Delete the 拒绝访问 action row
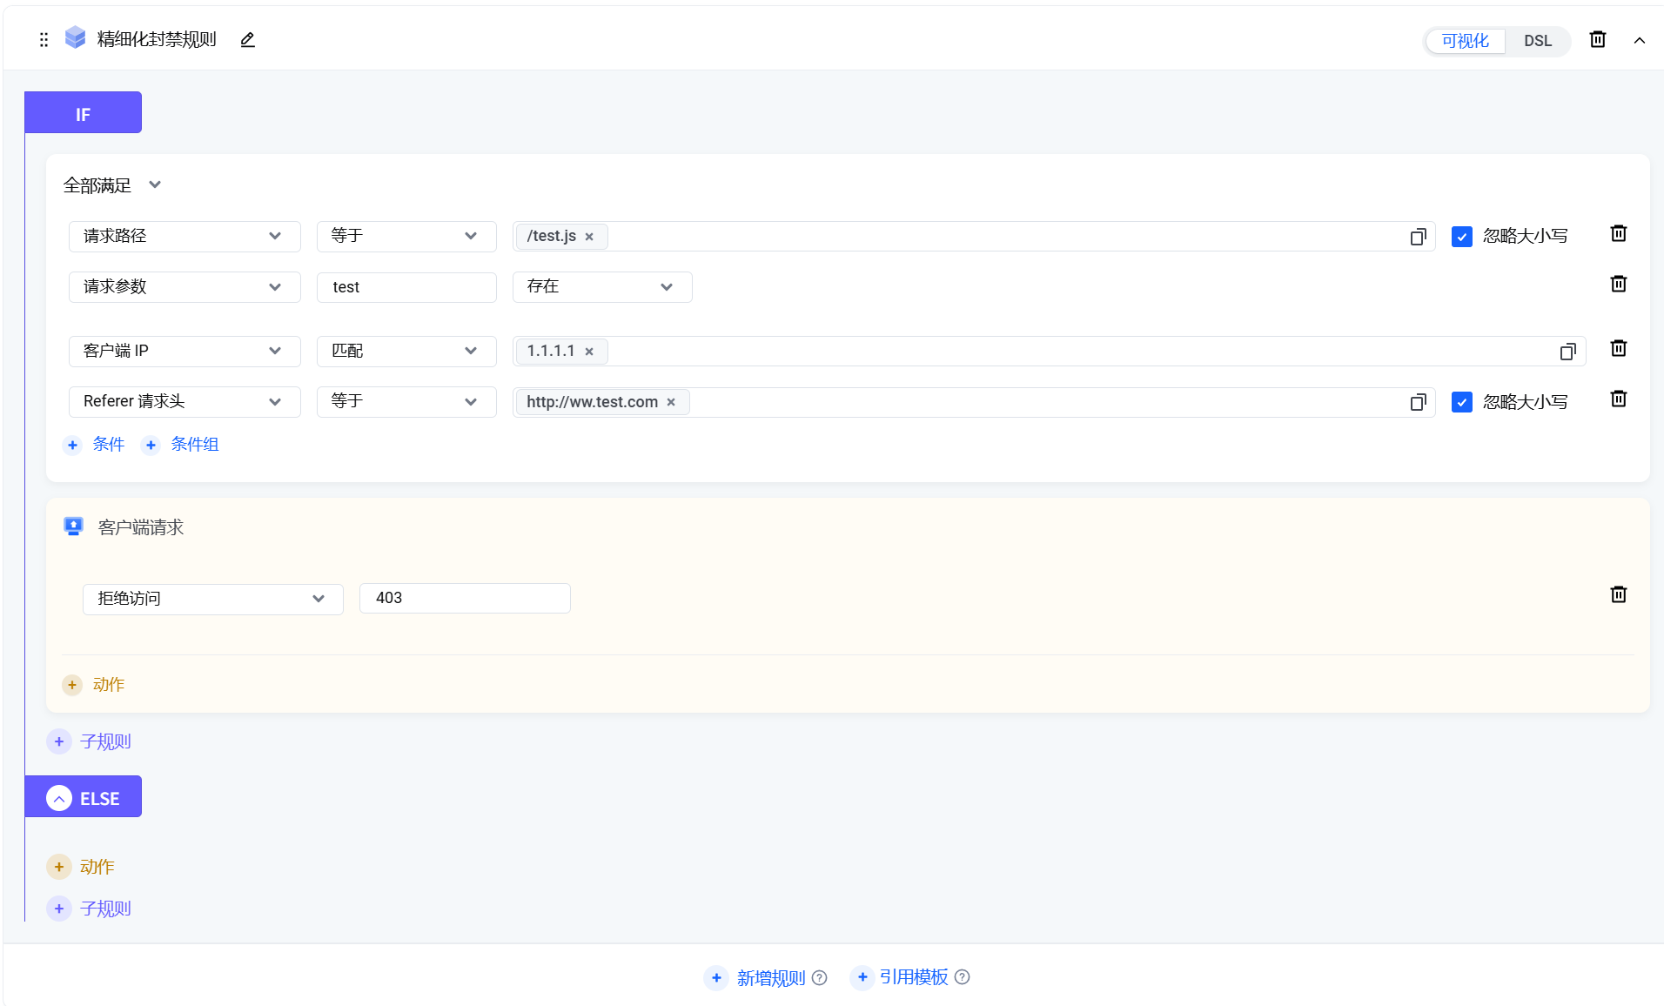This screenshot has height=1006, width=1664. pos(1618,595)
